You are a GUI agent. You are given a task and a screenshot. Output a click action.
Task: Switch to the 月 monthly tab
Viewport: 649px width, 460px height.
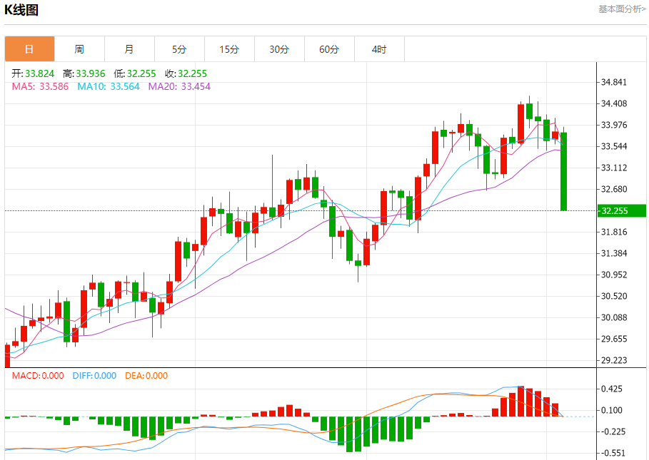[129, 49]
